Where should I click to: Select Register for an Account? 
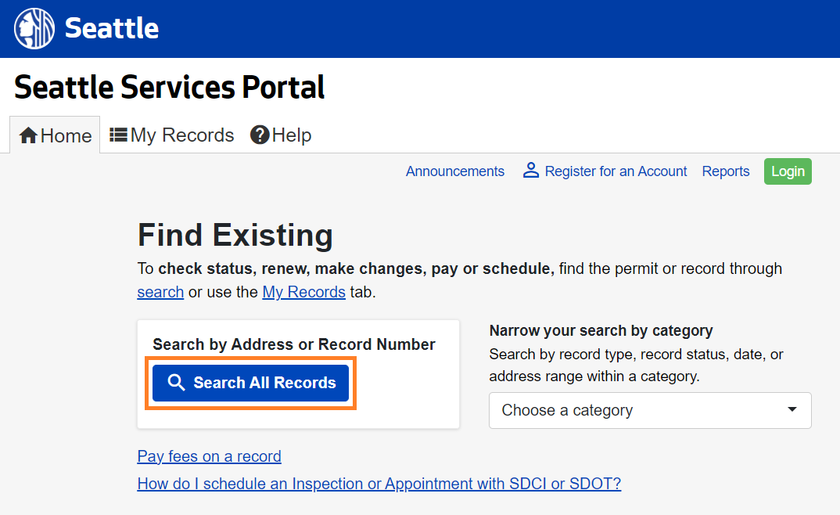point(616,171)
